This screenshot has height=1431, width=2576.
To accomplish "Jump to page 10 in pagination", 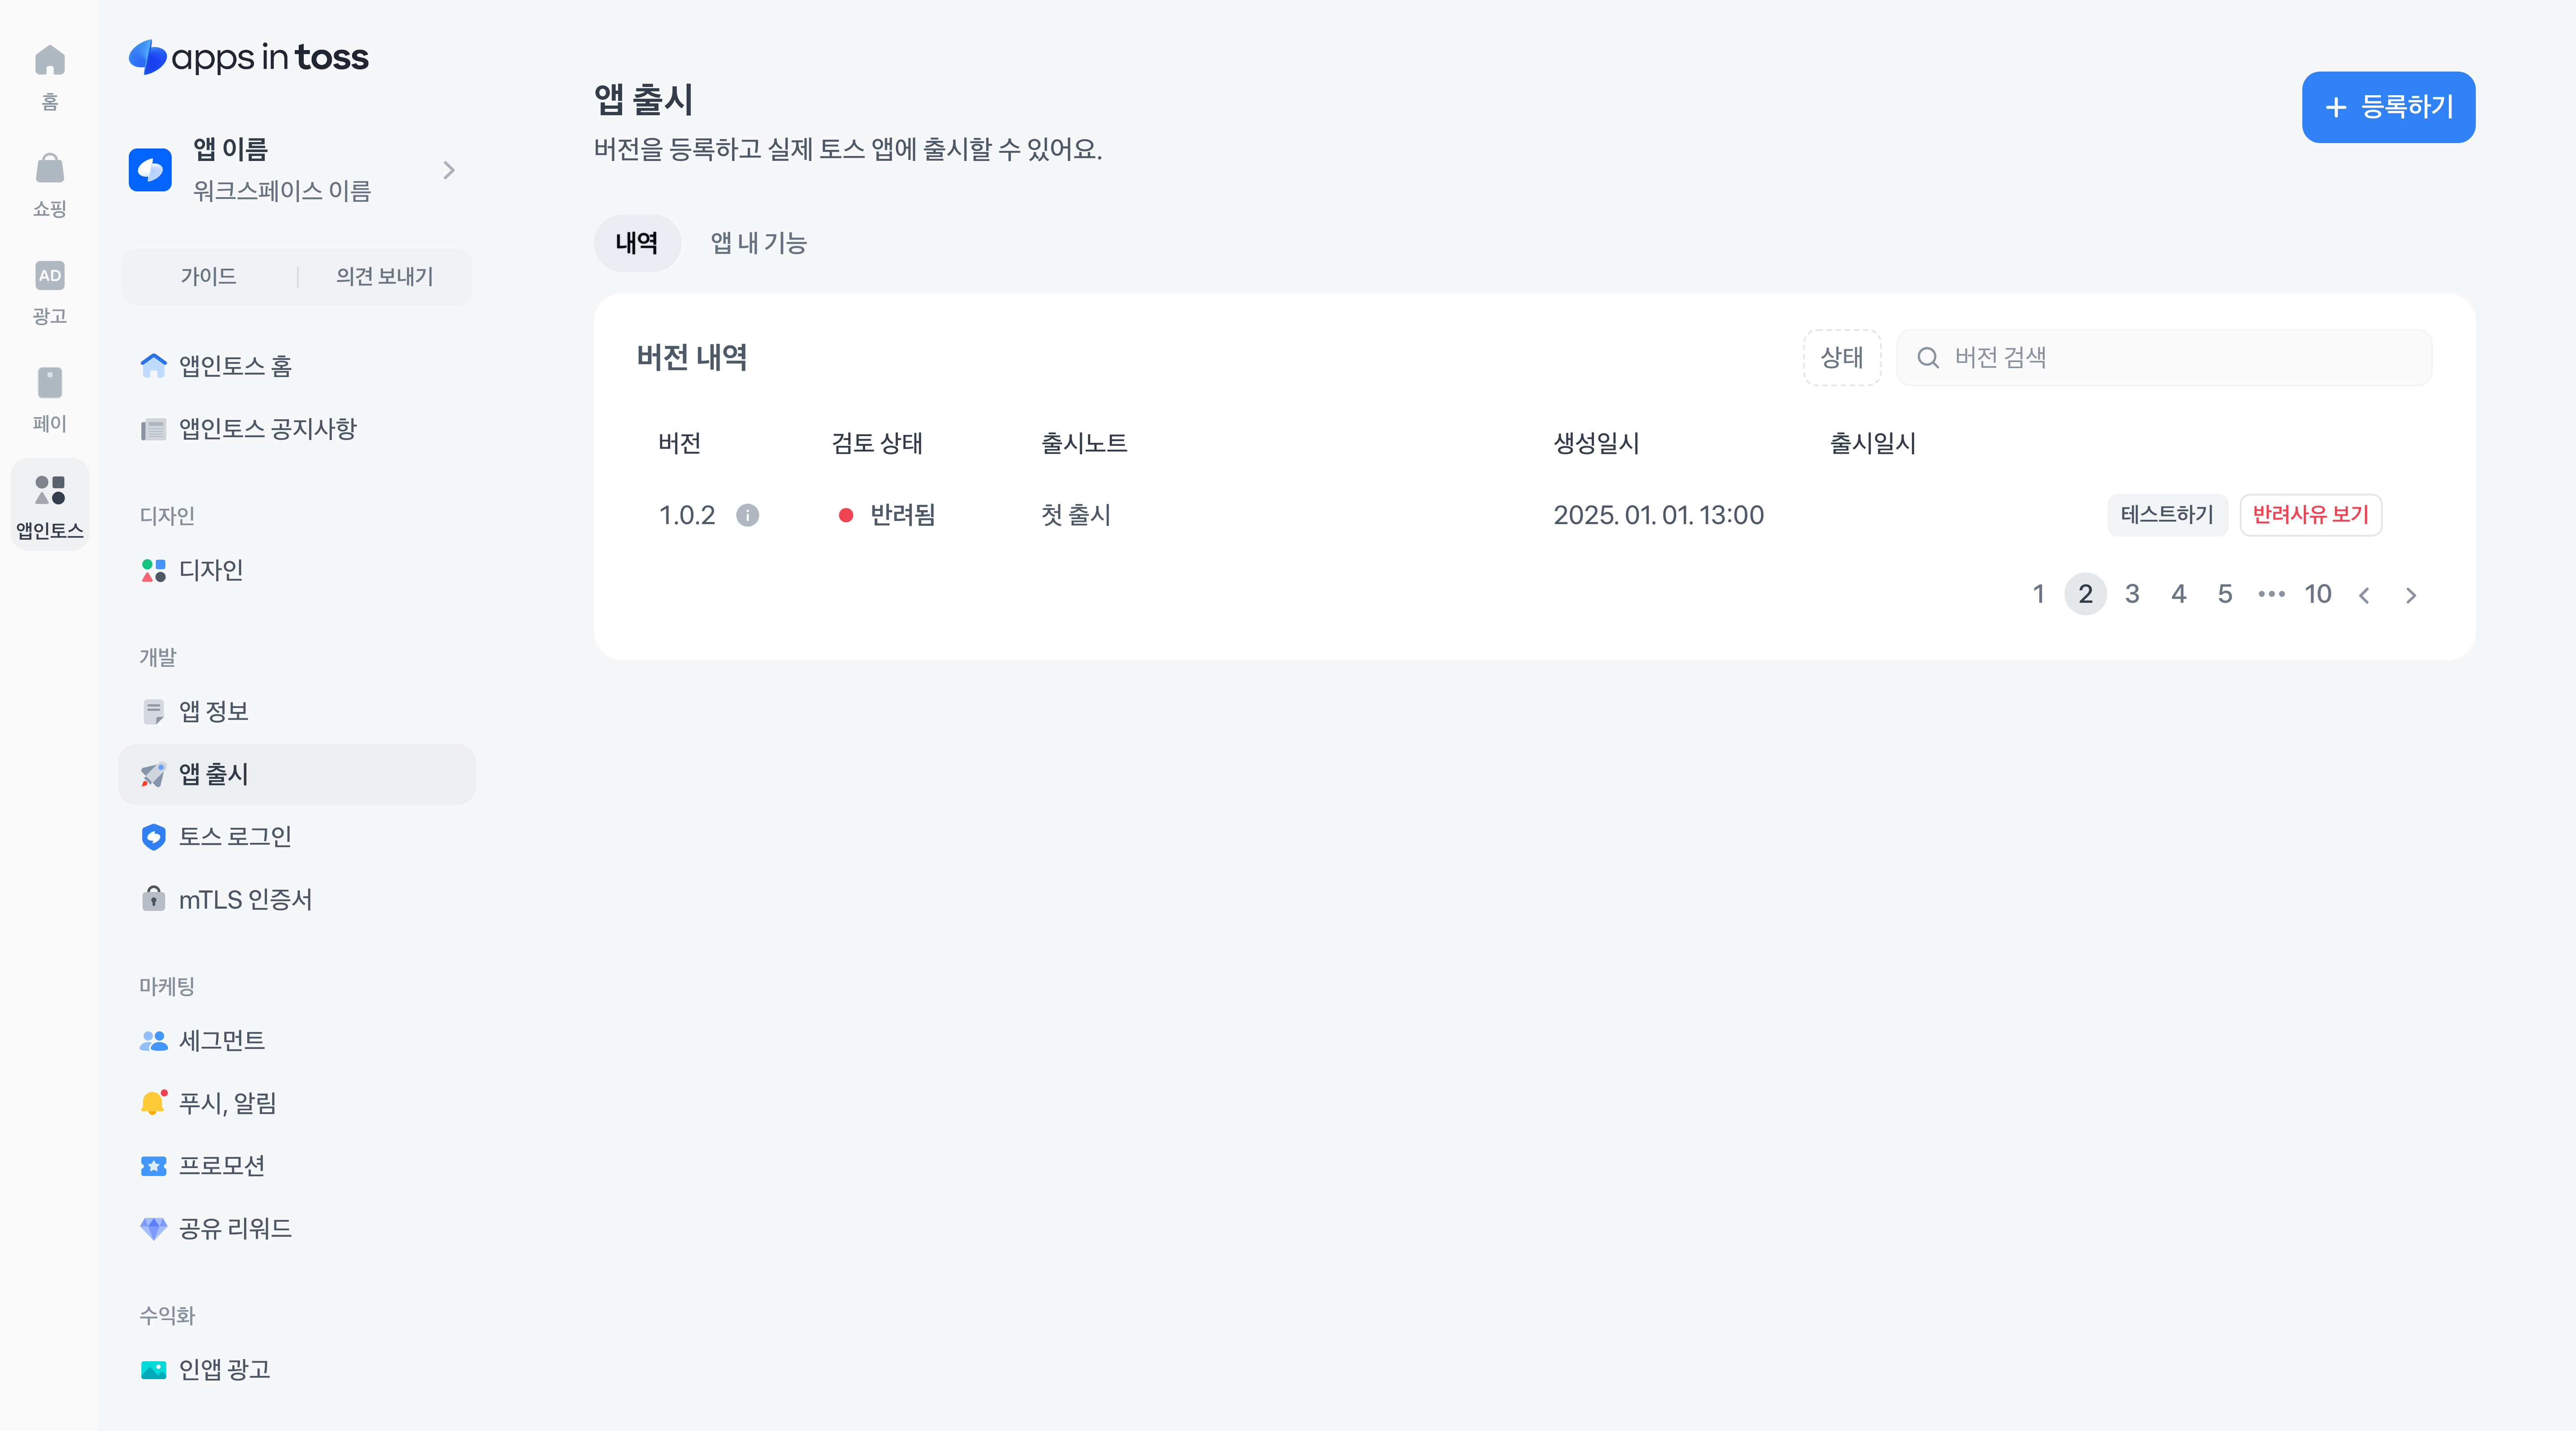I will pyautogui.click(x=2317, y=594).
